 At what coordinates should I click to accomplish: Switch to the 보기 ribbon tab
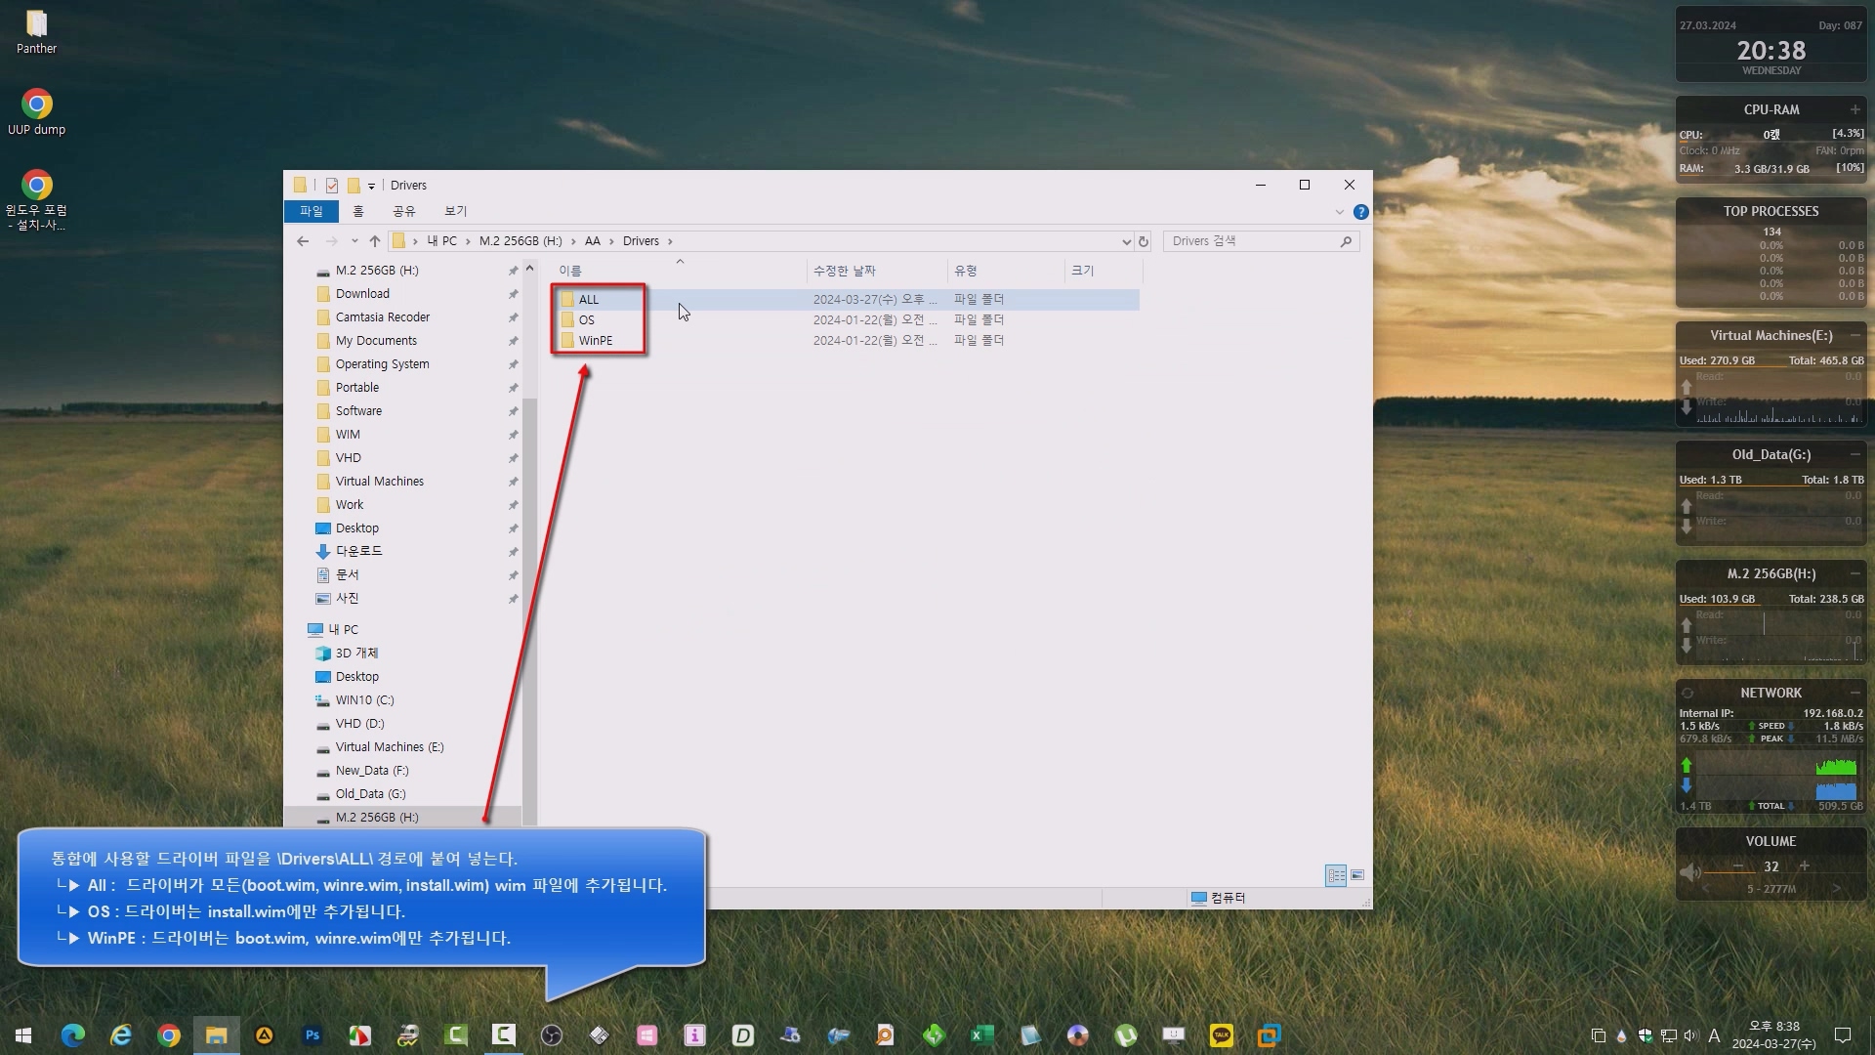(455, 211)
